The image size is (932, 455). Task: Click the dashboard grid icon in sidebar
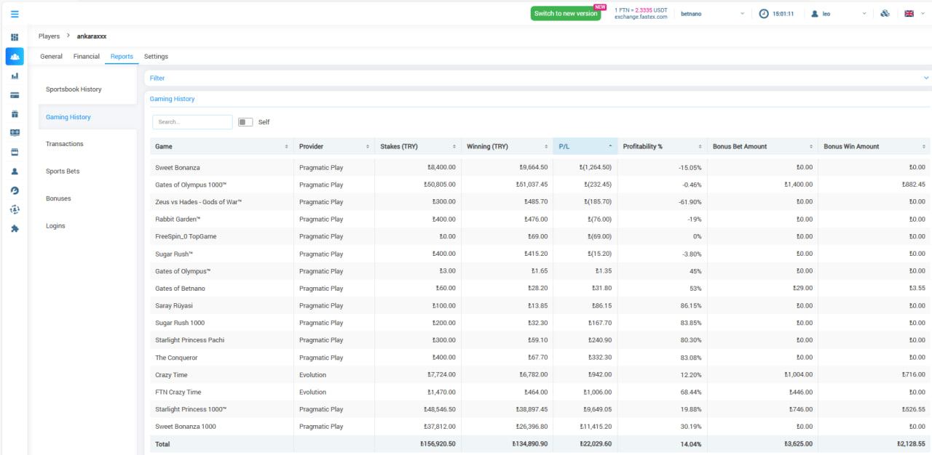[x=15, y=37]
